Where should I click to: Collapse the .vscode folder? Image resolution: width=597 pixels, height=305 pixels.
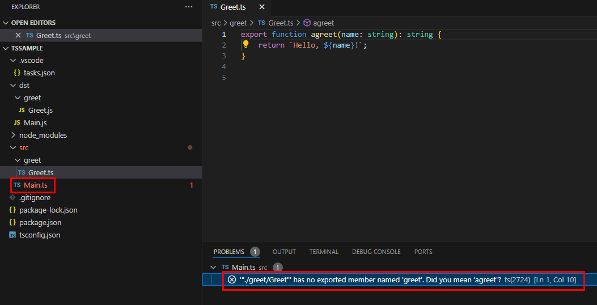pyautogui.click(x=14, y=60)
